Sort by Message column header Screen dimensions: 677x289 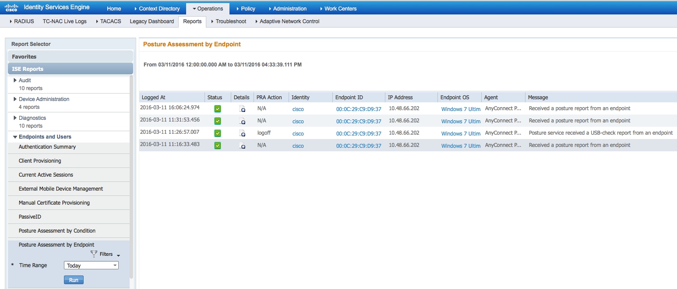601,97
